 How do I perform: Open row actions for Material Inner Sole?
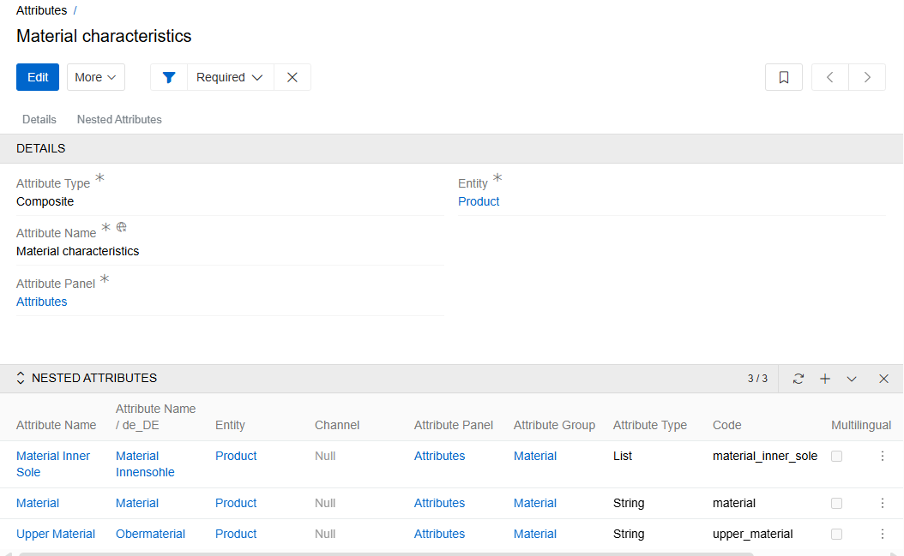(x=883, y=456)
